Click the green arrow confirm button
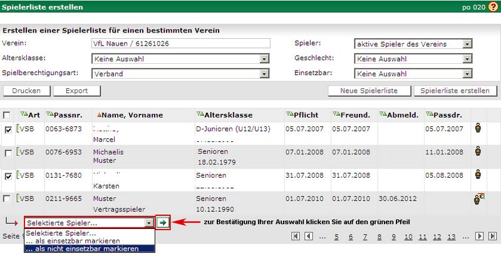Screen dimensions: 501x254 pos(163,222)
